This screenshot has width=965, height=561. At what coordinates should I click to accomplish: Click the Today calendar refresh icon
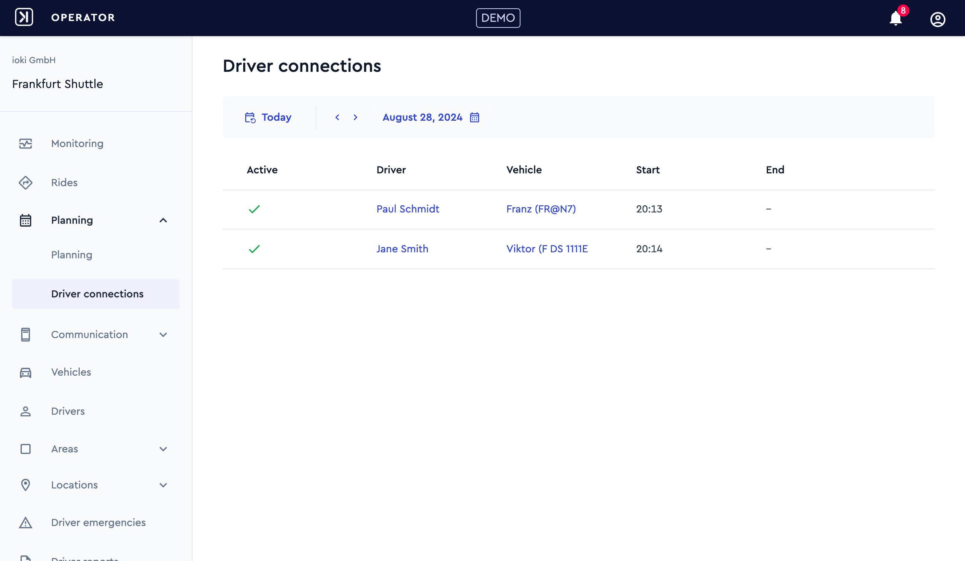point(250,118)
